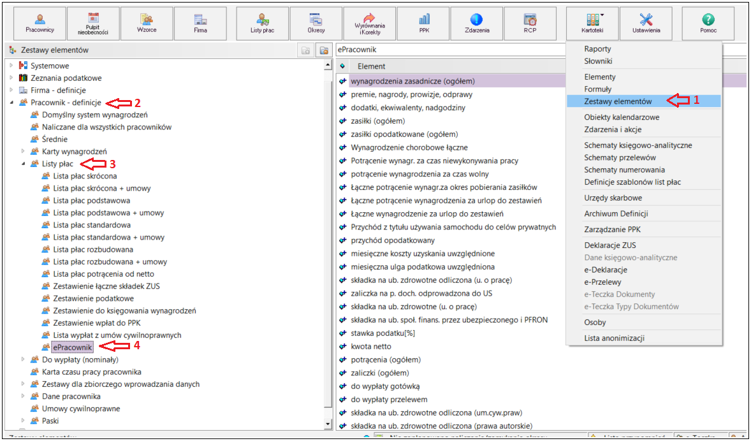Choose Słowniki in the Kartoteki menu
Image resolution: width=751 pixels, height=441 pixels.
tap(598, 61)
